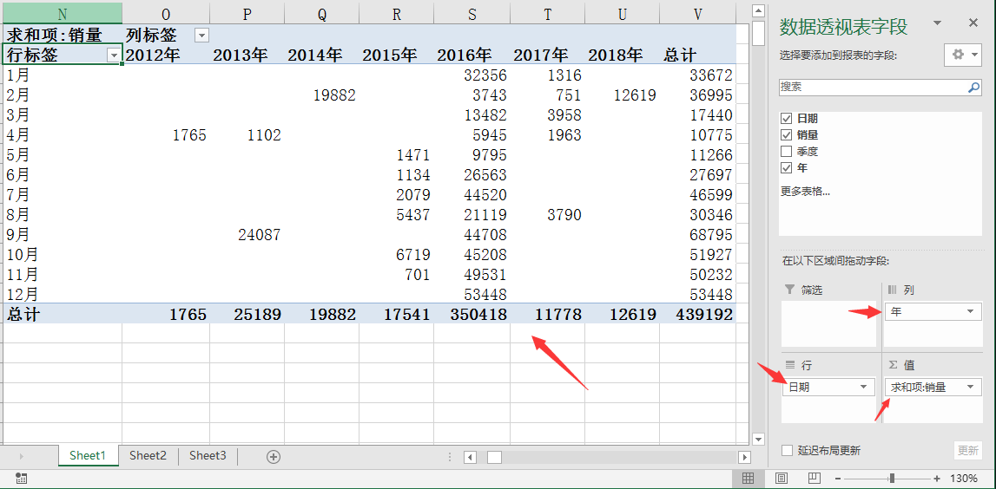The image size is (996, 489).
Task: Click the cell with value 3790
Action: tap(547, 215)
